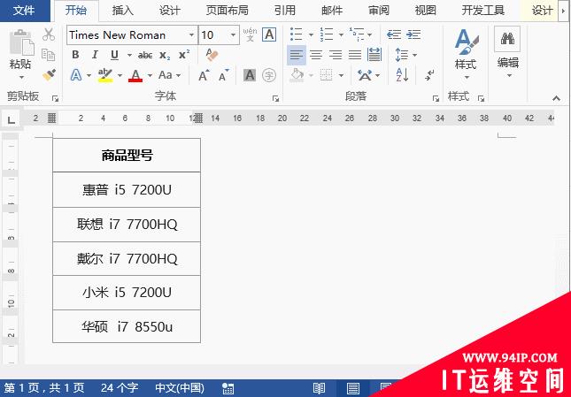Open the 样式 styles gallery button
Viewport: 571px width, 397px height.
(466, 55)
